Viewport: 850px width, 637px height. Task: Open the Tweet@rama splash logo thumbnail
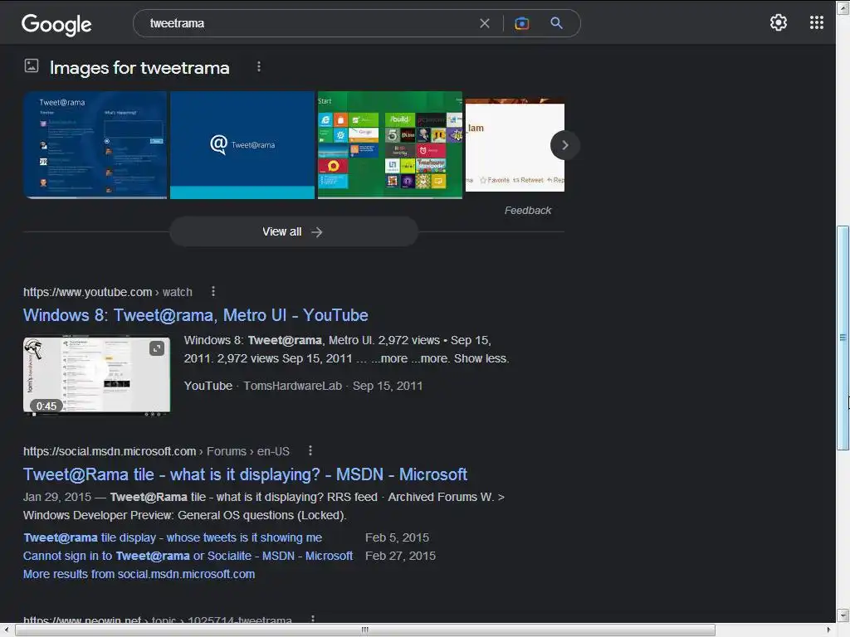[242, 145]
